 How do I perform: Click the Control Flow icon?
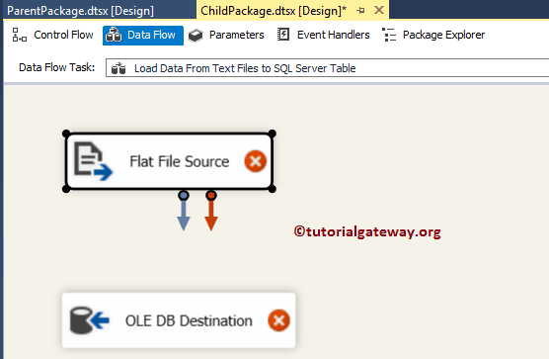[20, 35]
